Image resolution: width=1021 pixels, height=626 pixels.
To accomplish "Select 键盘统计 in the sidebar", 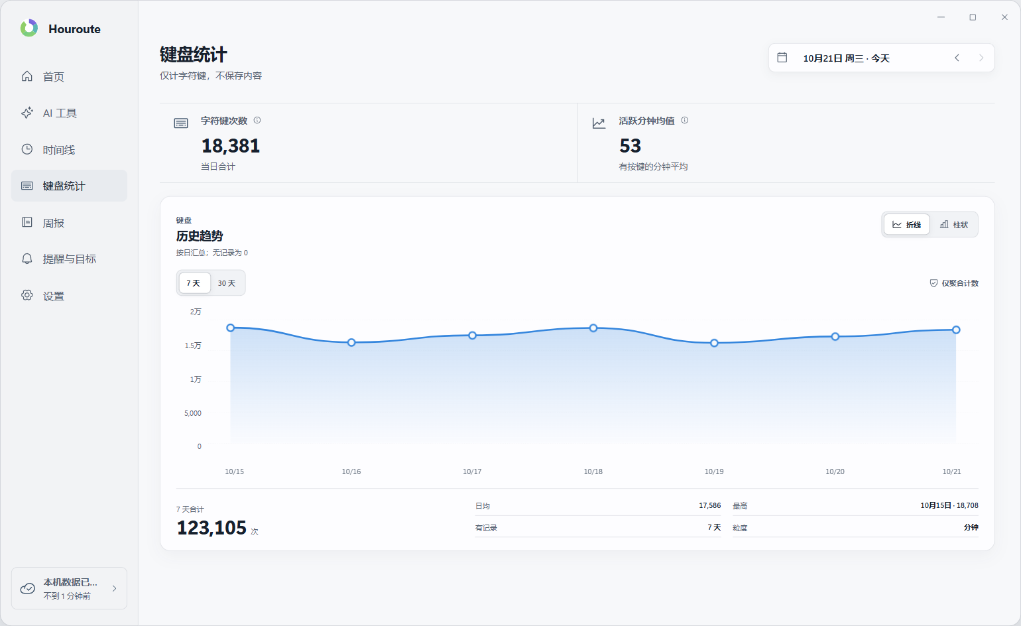I will pos(69,186).
